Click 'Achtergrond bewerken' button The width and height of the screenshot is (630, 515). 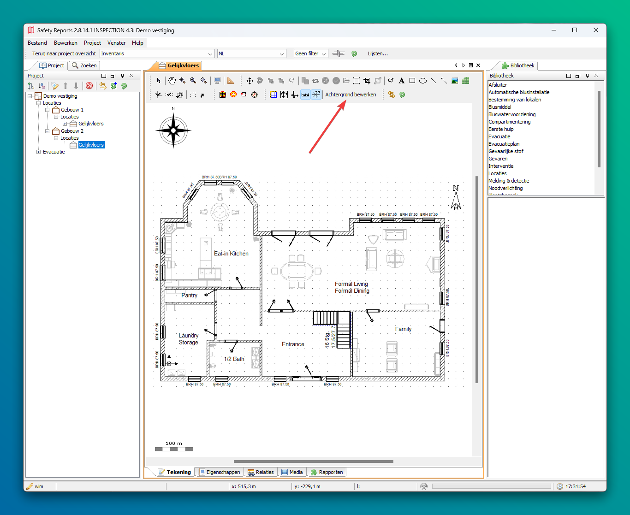tap(351, 95)
